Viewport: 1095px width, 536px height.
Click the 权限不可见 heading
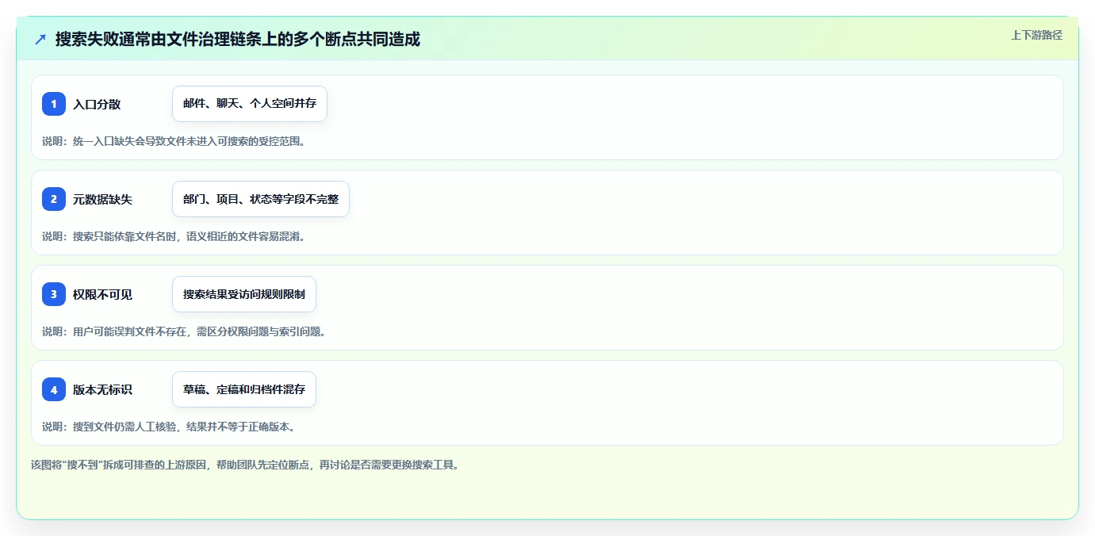click(x=102, y=294)
